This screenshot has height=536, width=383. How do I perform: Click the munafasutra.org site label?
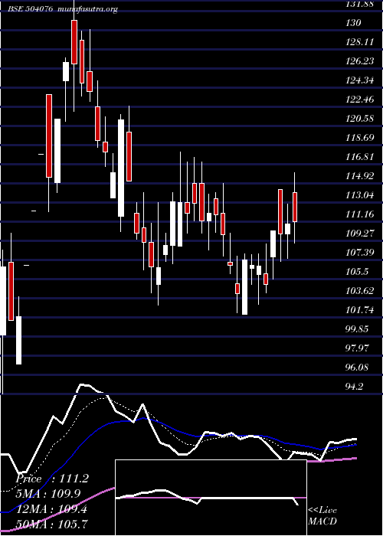(x=88, y=9)
